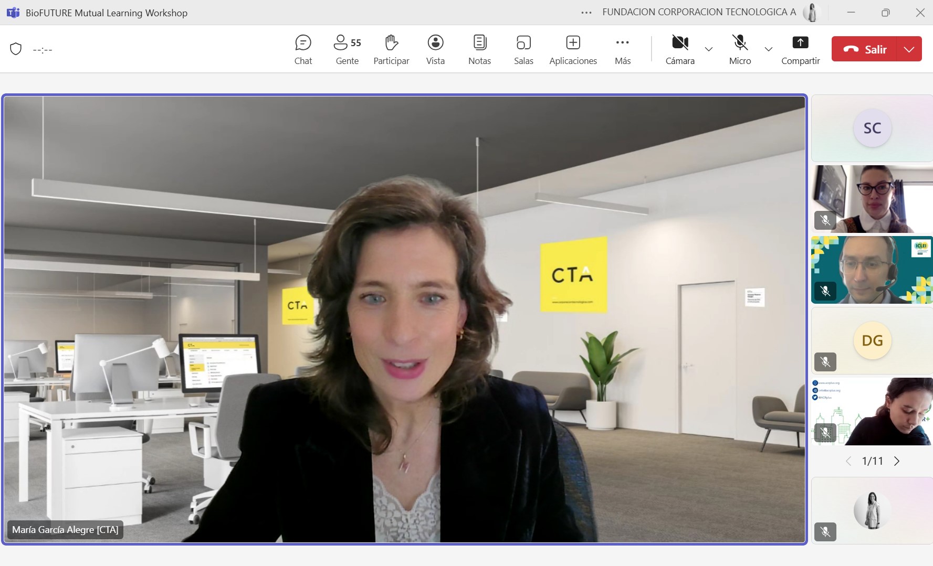
Task: Open Salas breakout rooms
Action: tap(523, 50)
